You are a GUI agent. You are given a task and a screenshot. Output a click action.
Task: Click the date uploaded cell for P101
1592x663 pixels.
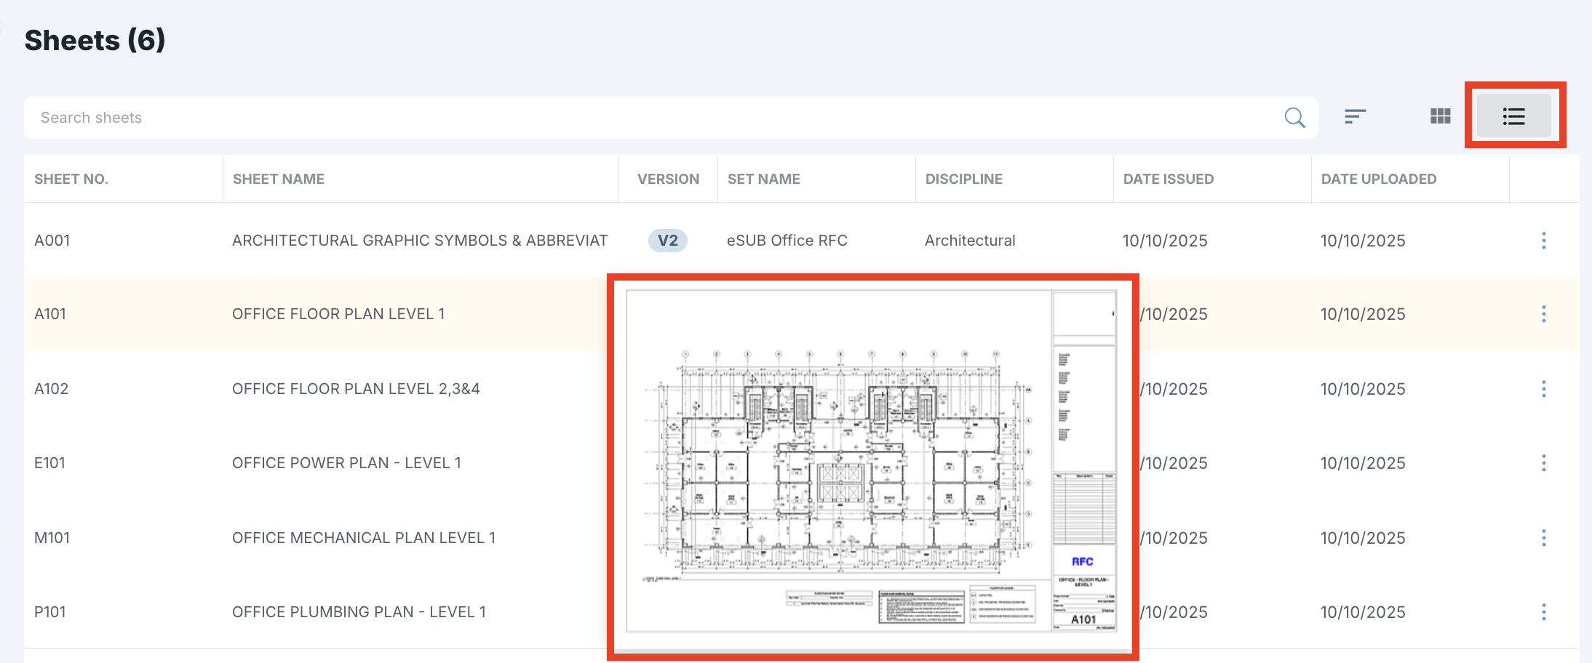coord(1363,612)
